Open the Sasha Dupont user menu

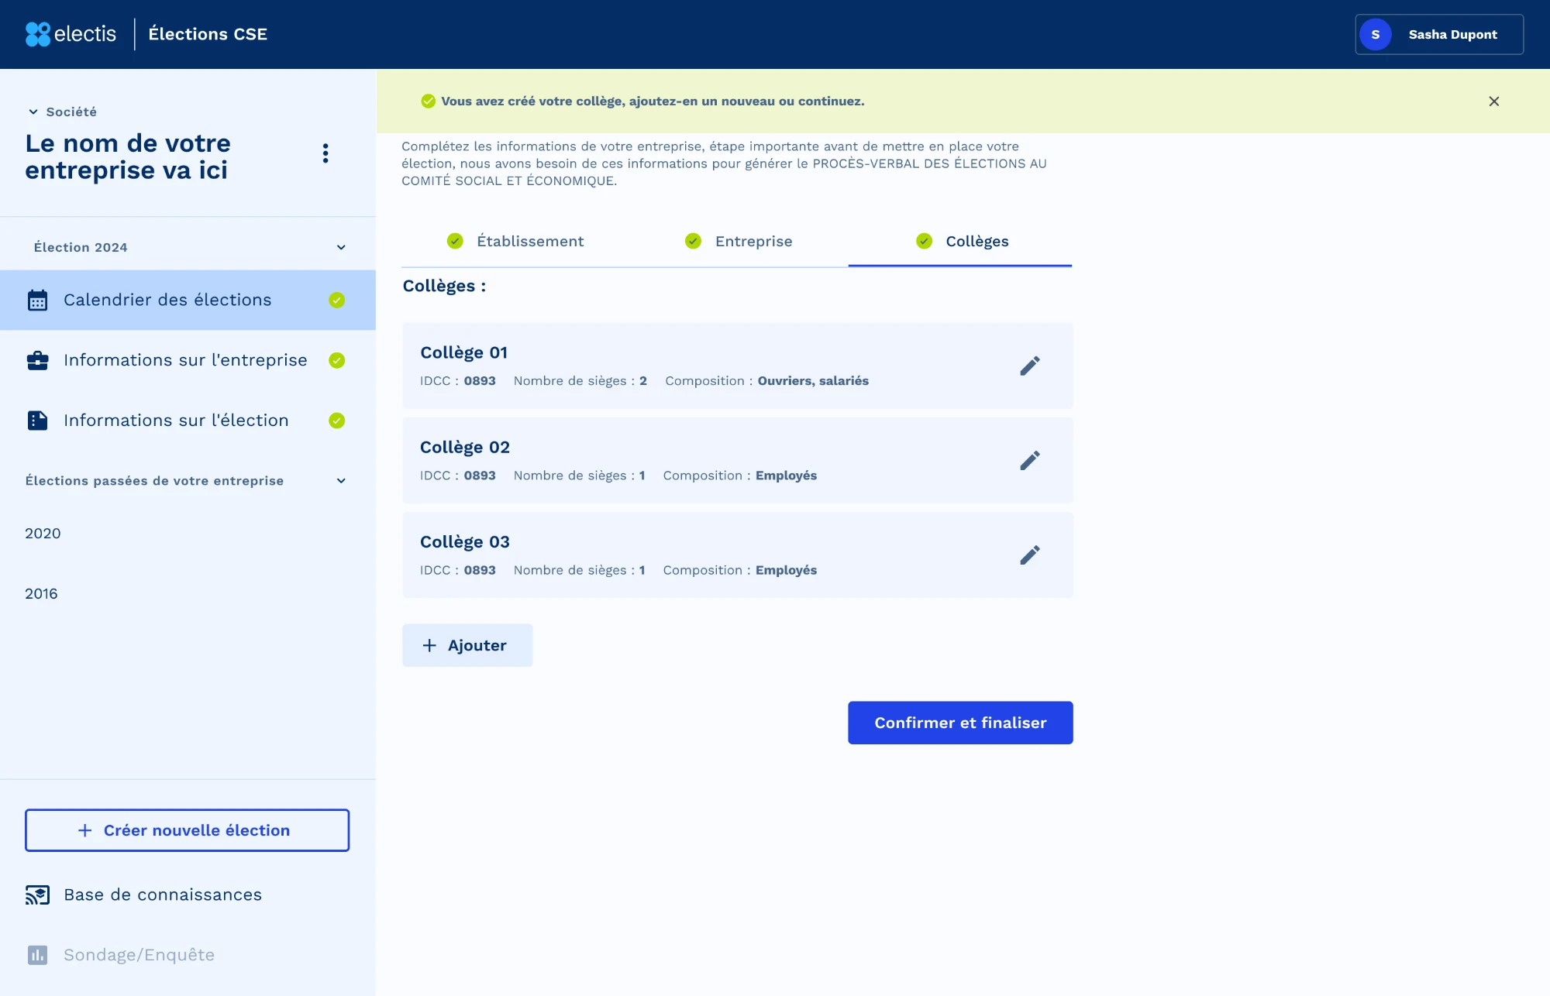(1439, 34)
